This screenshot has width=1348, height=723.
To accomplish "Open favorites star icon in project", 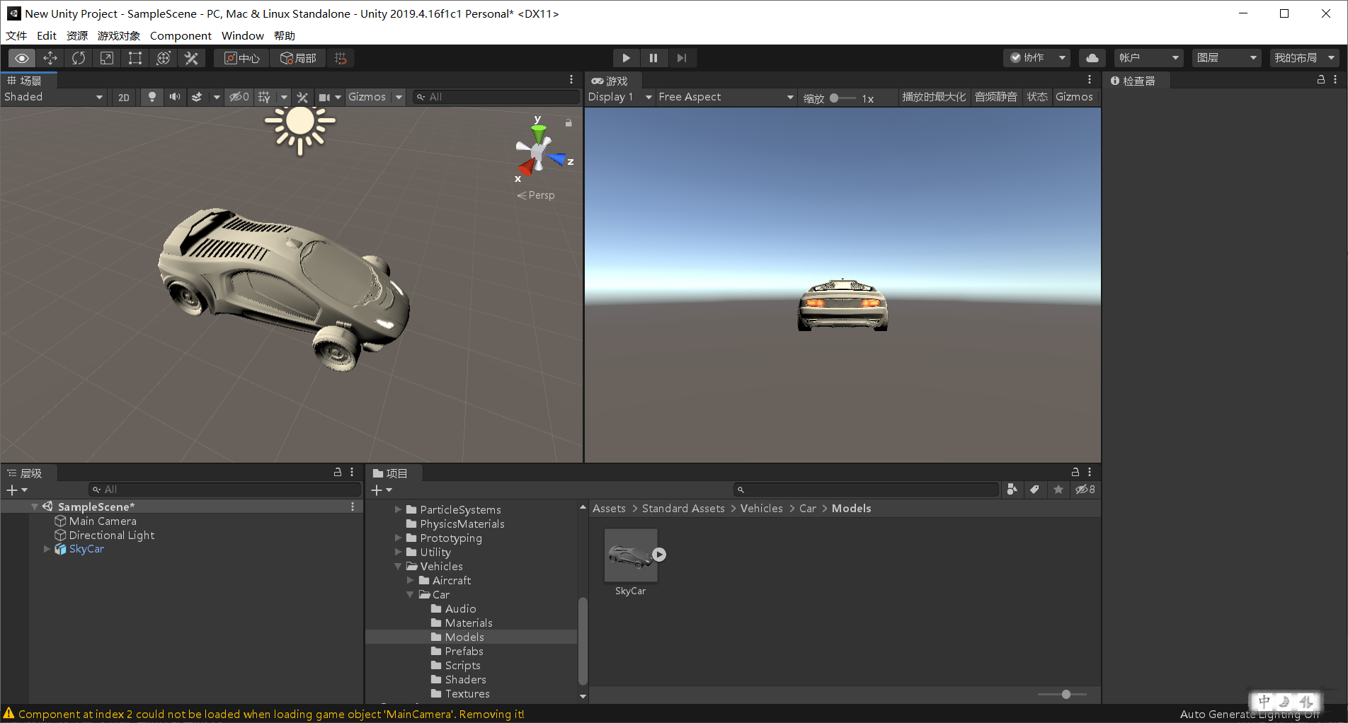I will 1058,490.
